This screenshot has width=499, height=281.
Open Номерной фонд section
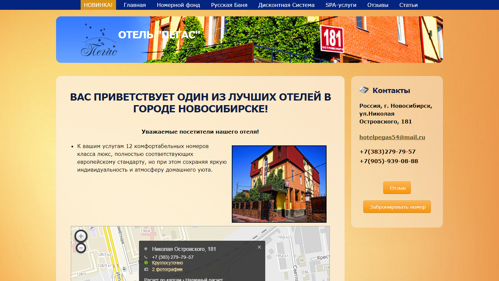tap(178, 5)
